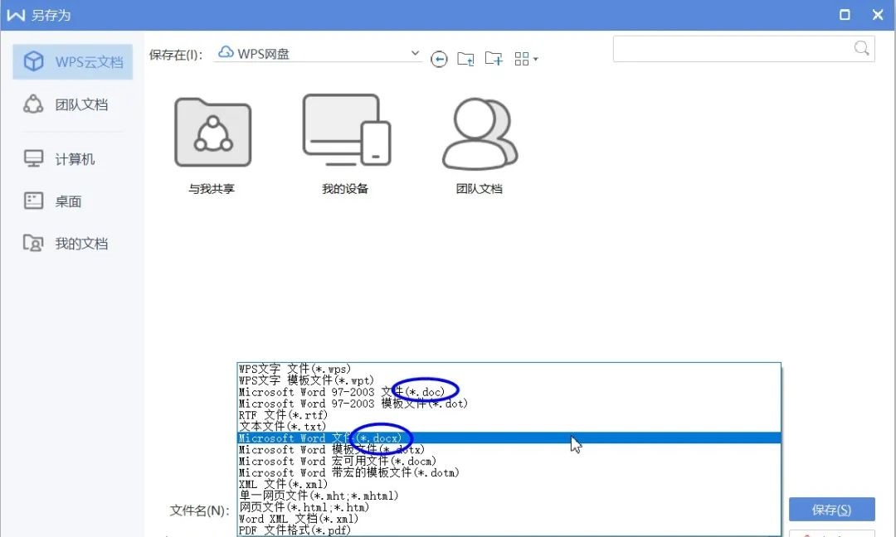Screen dimensions: 896x537
Task: Choose Microsoft Word 文件(*.docx) format
Action: pyautogui.click(x=509, y=438)
